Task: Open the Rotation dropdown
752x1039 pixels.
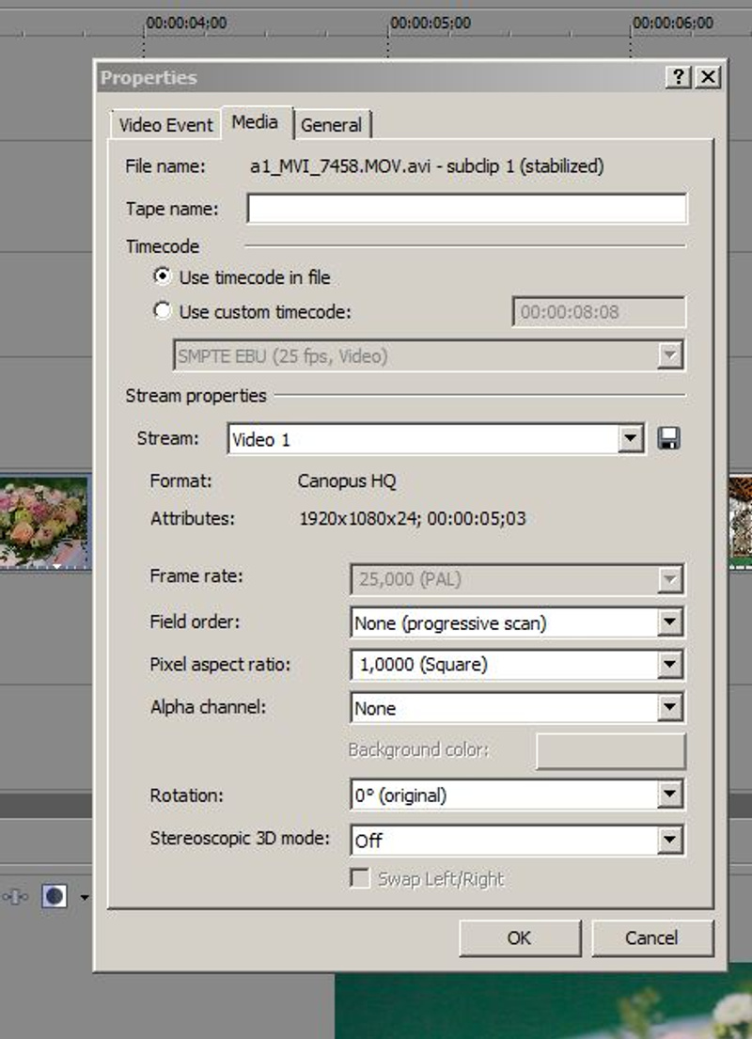Action: click(517, 795)
